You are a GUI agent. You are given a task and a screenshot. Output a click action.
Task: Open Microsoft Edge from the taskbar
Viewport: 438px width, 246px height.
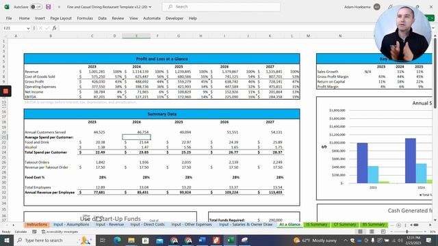point(117,240)
